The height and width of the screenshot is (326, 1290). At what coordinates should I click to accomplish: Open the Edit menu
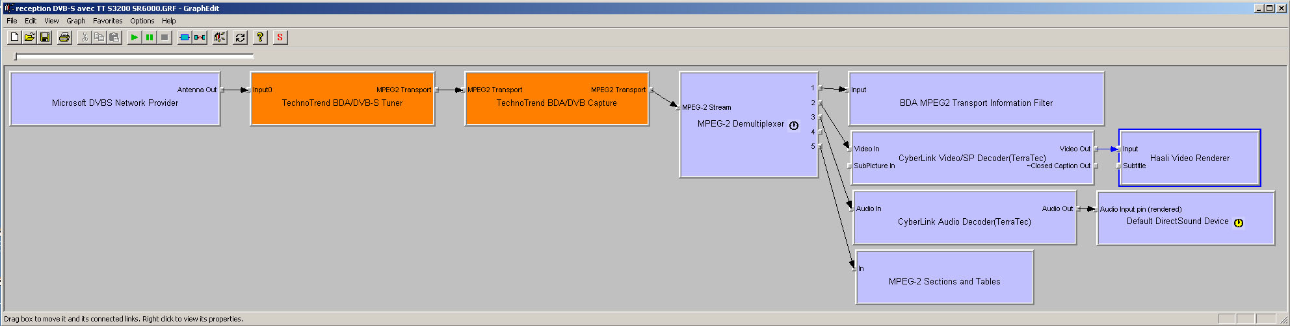click(x=31, y=21)
